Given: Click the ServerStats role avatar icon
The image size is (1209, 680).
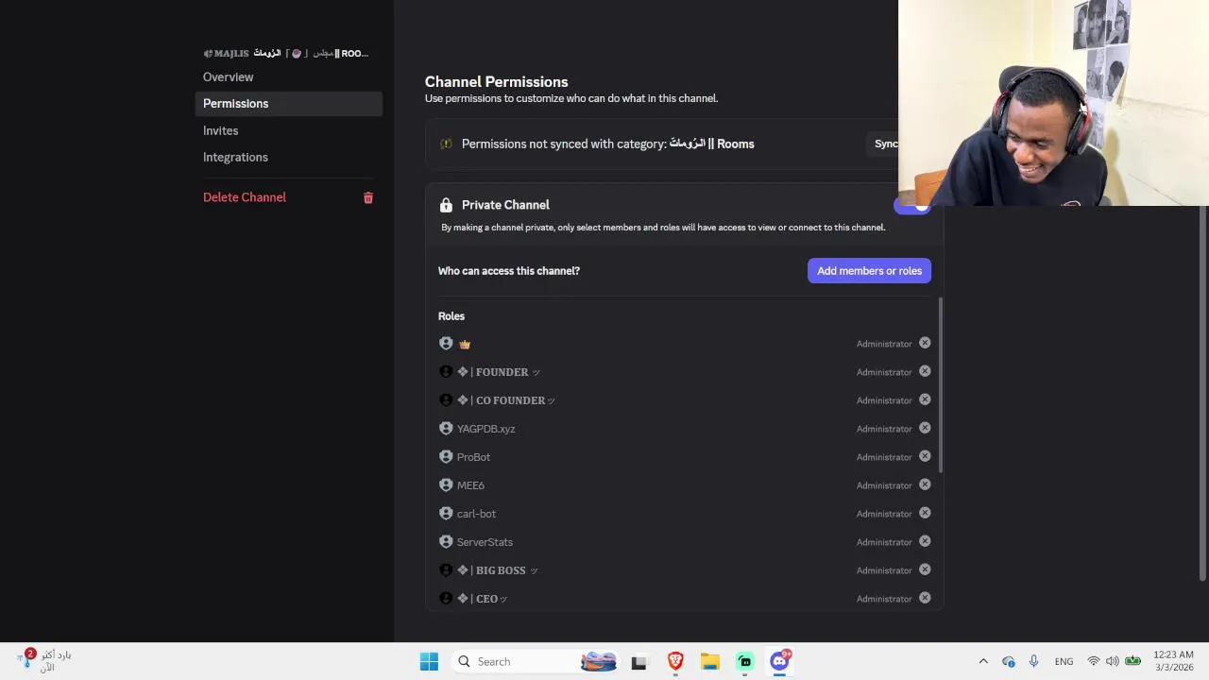Looking at the screenshot, I should click(446, 541).
